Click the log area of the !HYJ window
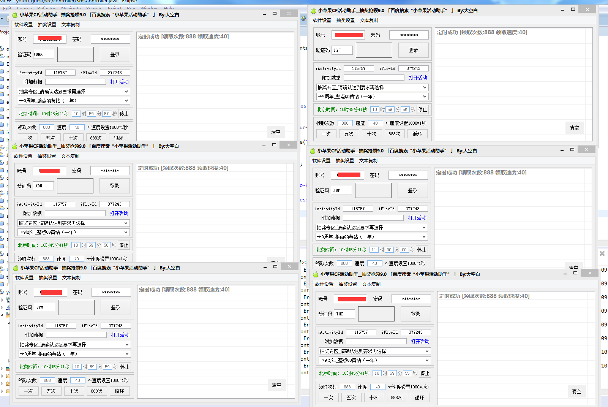Image resolution: width=608 pixels, height=407 pixels. [514, 84]
